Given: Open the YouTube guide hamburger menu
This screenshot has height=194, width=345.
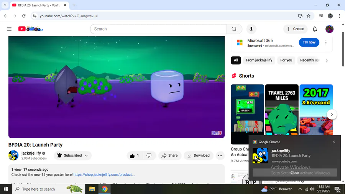Looking at the screenshot, I should click(9, 29).
